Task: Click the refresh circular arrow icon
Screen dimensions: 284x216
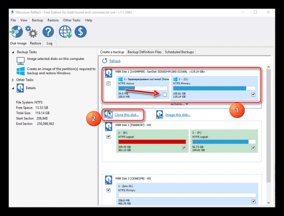Action: coord(105,61)
